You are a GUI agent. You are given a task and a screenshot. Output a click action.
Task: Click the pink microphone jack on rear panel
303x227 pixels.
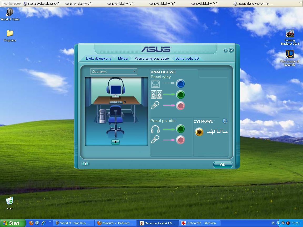tap(180, 106)
